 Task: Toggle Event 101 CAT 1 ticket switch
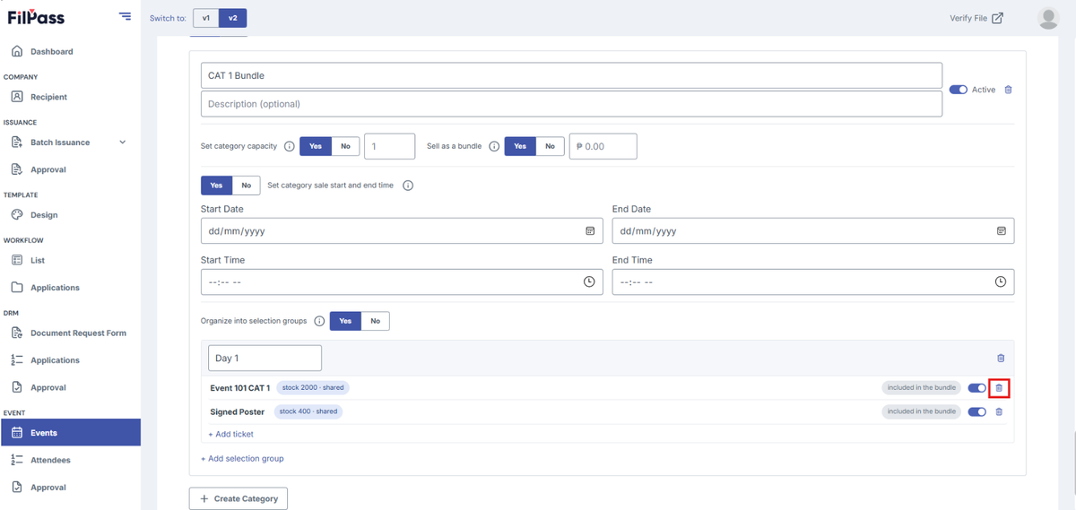coord(976,388)
